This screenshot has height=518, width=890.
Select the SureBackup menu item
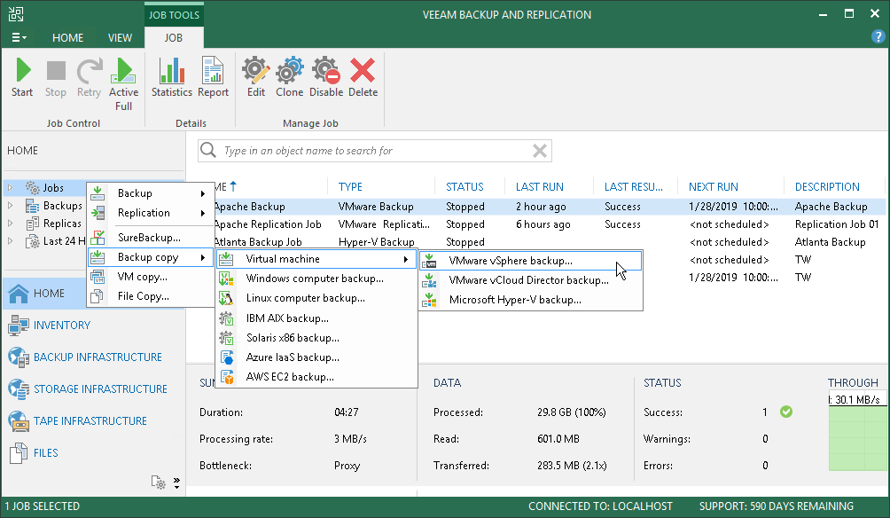pyautogui.click(x=149, y=238)
